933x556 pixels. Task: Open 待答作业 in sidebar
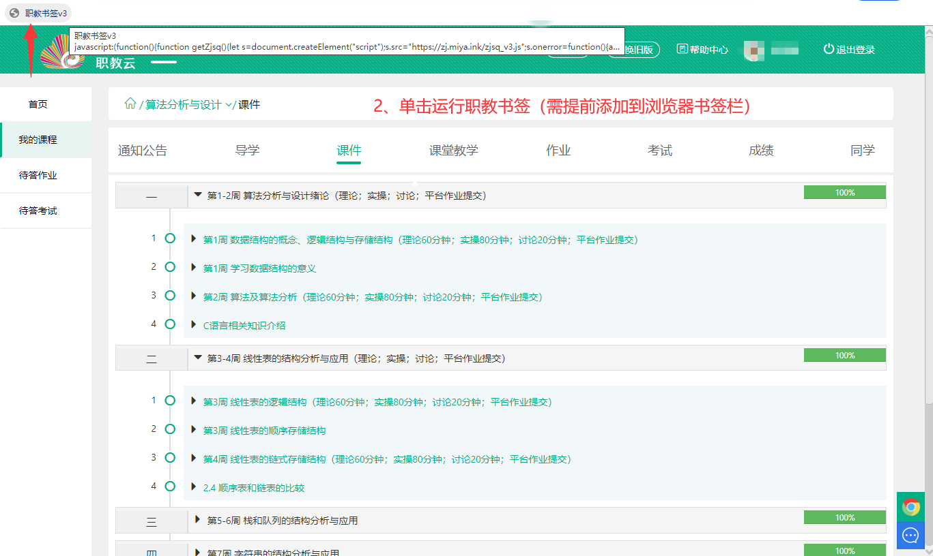coord(38,175)
